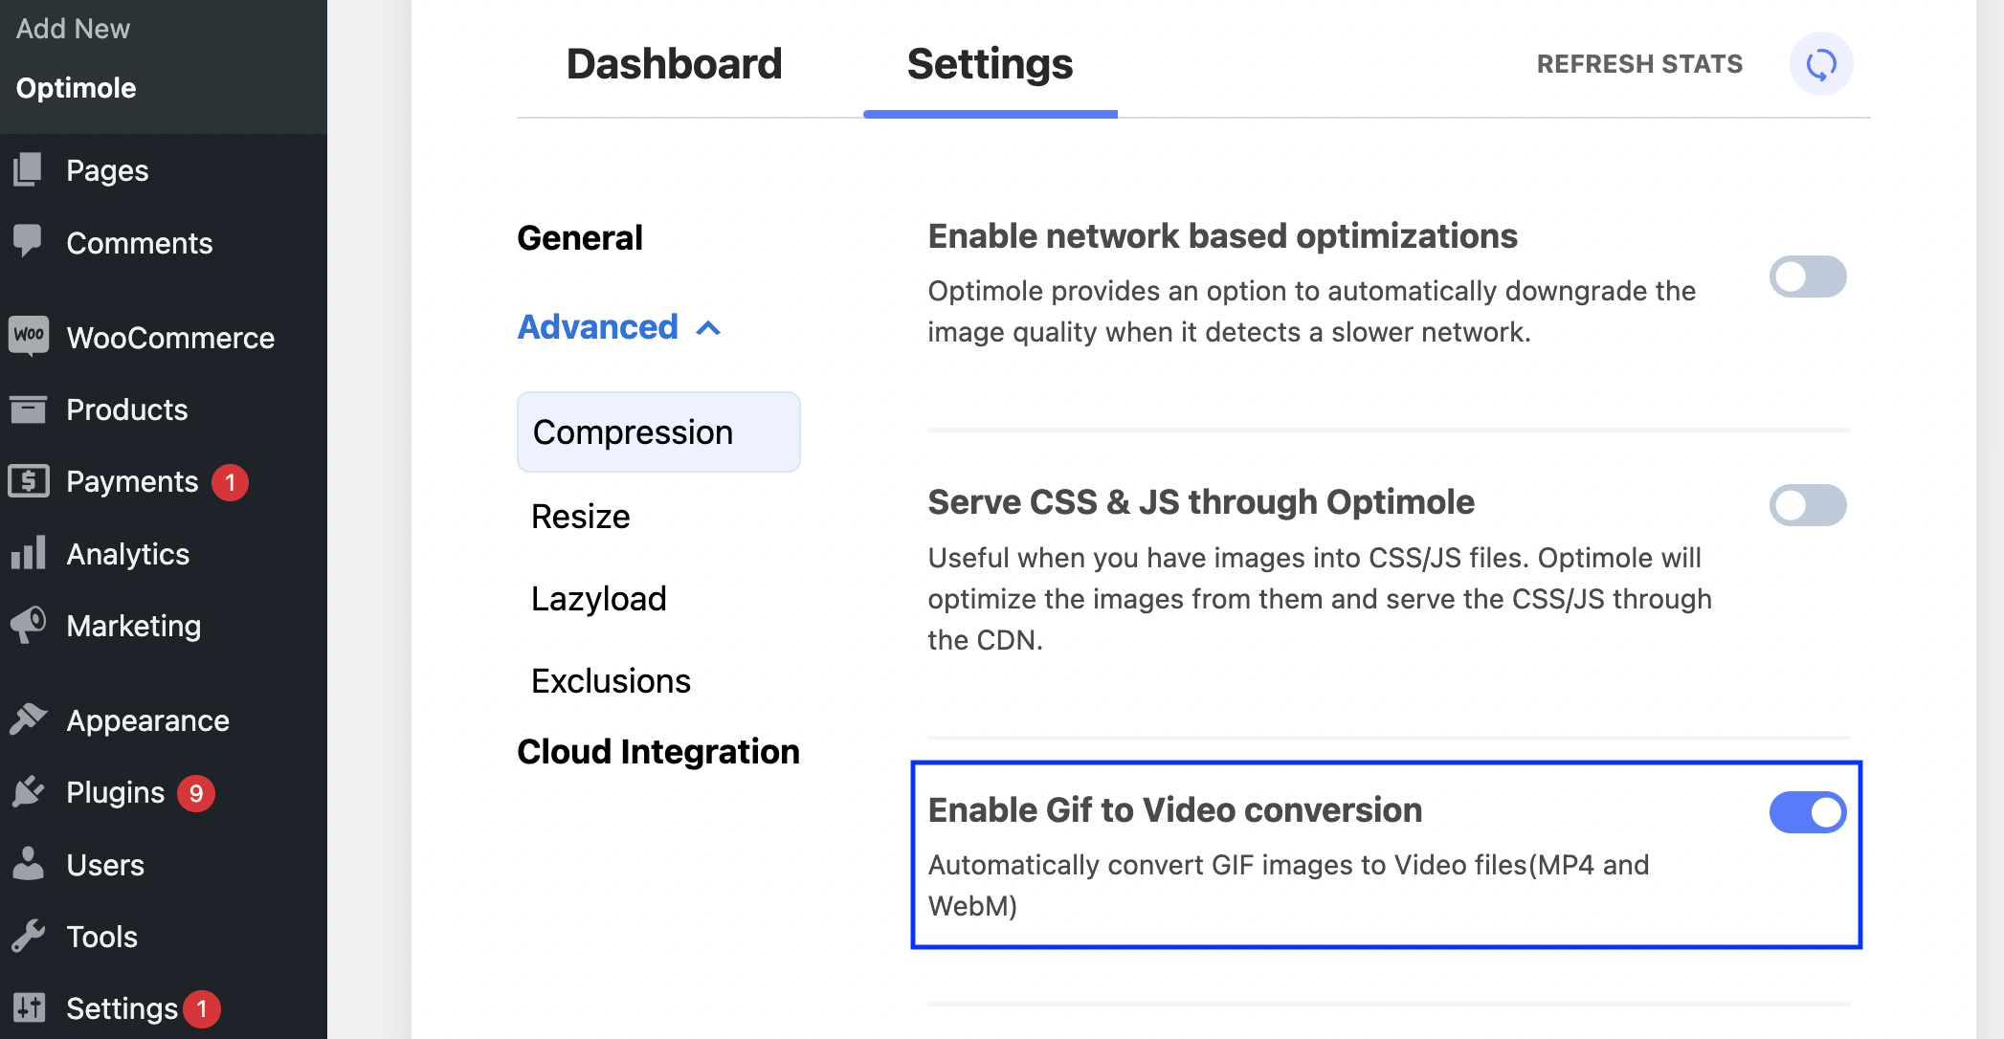2004x1039 pixels.
Task: Click the Payments credit card icon
Action: [x=30, y=481]
